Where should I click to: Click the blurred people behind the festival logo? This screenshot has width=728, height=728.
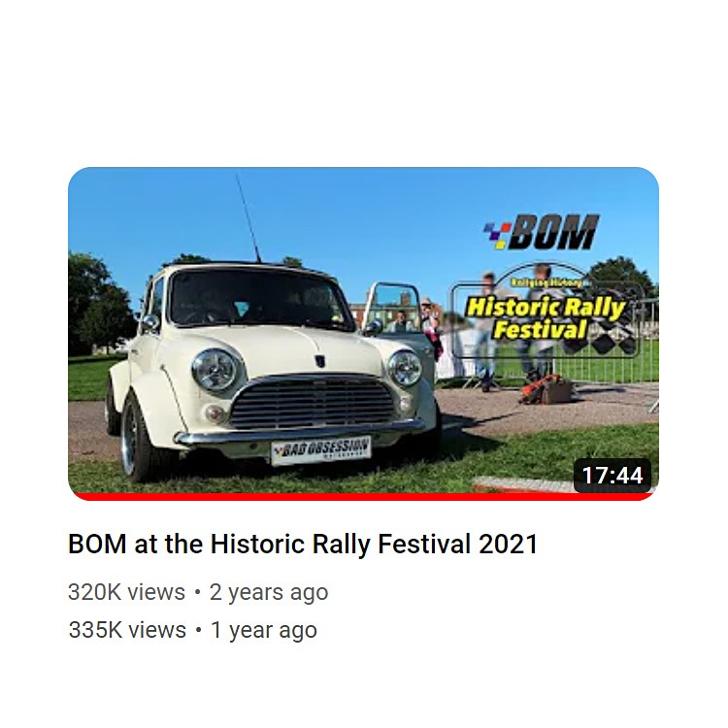pos(513,325)
